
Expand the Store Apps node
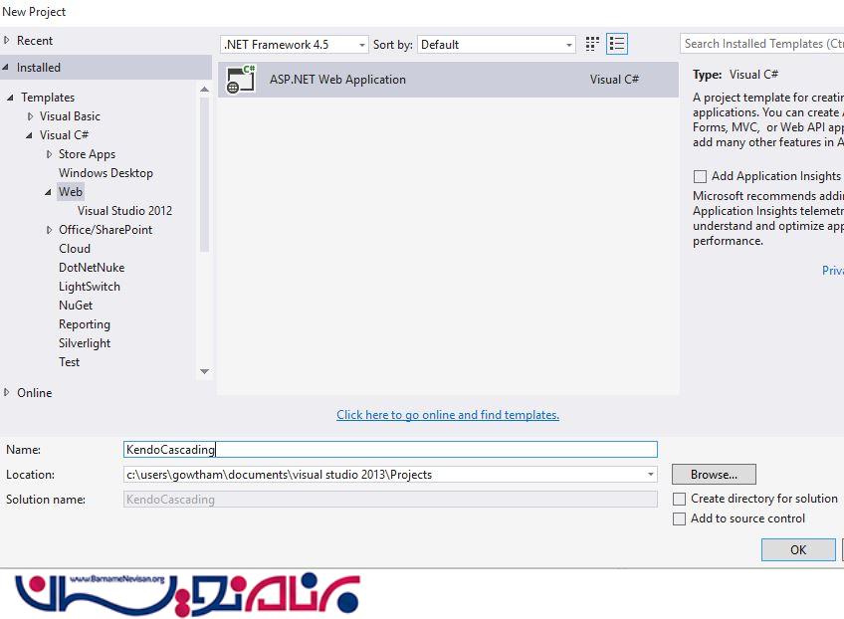click(x=49, y=154)
